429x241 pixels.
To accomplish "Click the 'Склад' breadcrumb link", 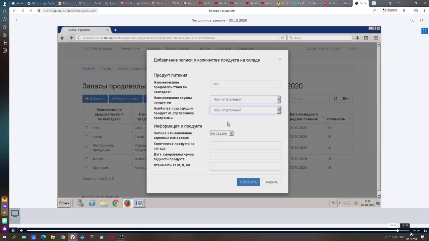I will (x=106, y=68).
